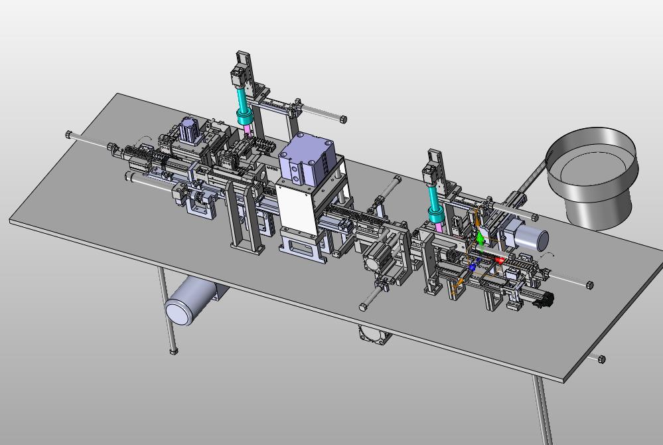The image size is (663, 445).
Task: Click the red arrow of the triad manipulator
Action: [x=499, y=260]
